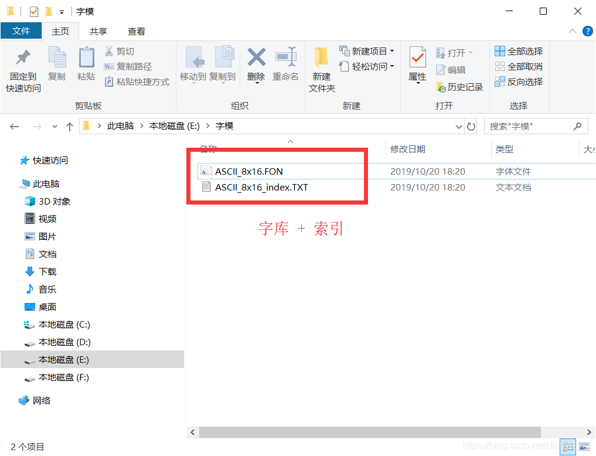Viewport: 596px width, 456px height.
Task: Click the Delete (删除) X icon
Action: click(257, 57)
